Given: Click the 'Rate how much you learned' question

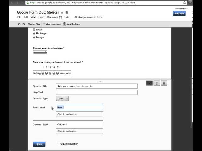Looking at the screenshot, I should 58,62.
